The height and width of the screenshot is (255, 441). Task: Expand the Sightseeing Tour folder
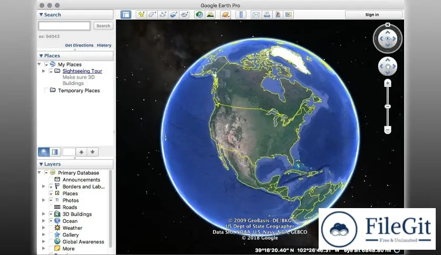coord(44,71)
